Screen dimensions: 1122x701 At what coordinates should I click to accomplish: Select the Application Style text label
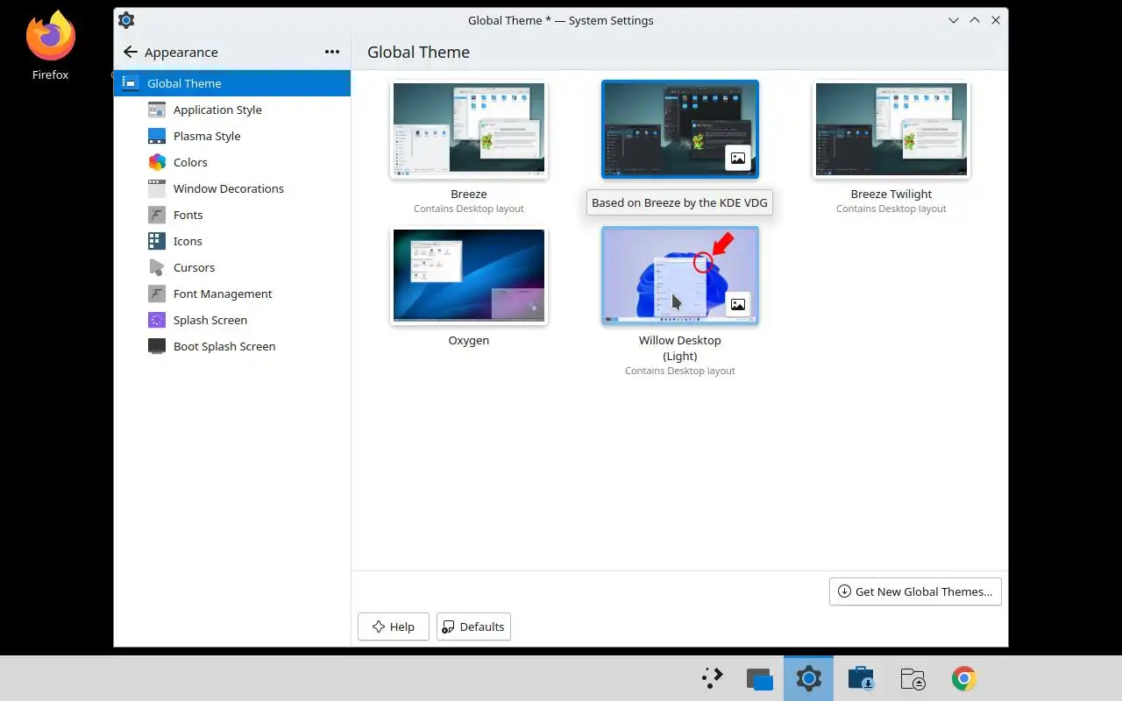point(217,110)
